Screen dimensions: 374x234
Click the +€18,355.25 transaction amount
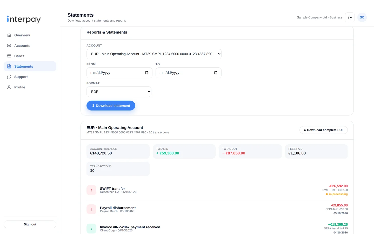(338, 224)
